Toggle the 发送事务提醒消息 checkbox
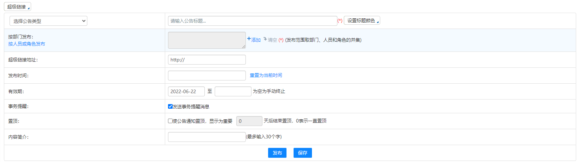 pyautogui.click(x=170, y=107)
